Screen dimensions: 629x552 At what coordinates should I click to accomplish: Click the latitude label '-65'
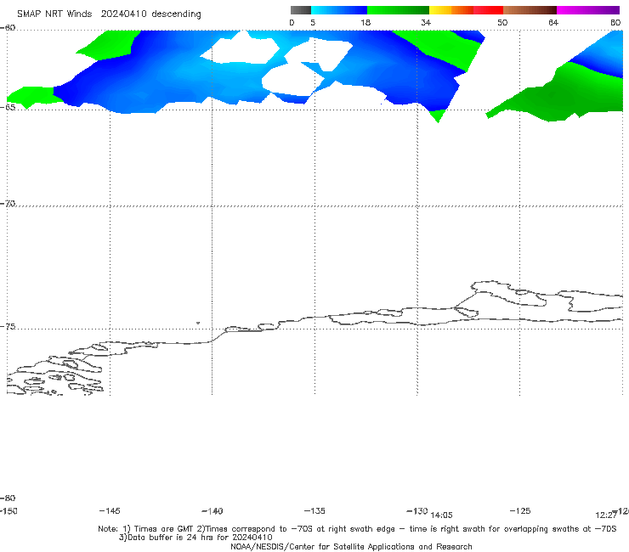pyautogui.click(x=8, y=108)
